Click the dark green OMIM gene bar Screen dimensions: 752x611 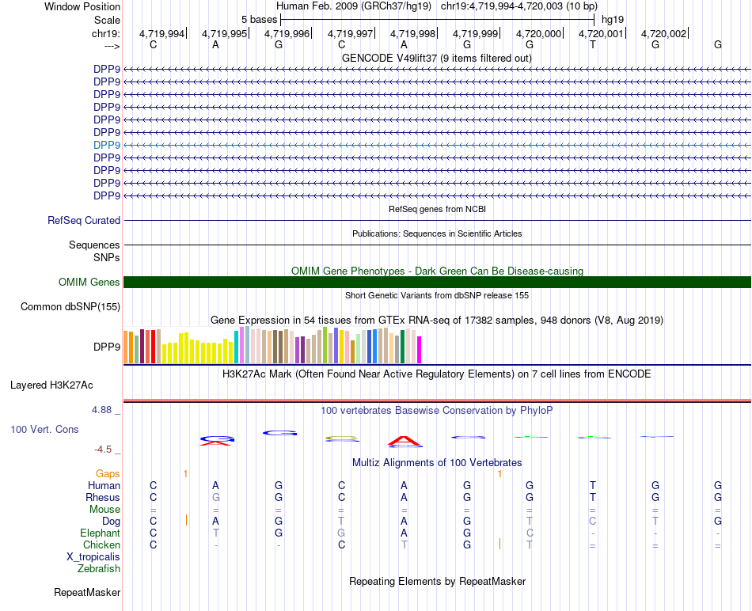point(437,282)
